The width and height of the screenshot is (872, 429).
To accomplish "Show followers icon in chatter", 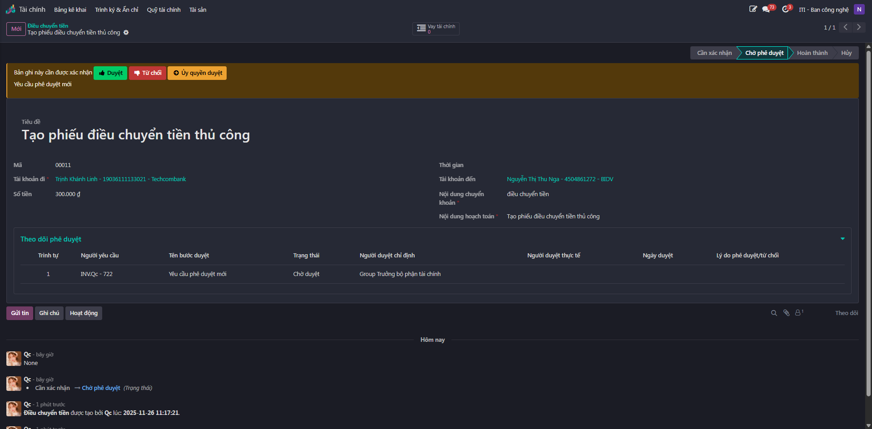I will point(799,313).
